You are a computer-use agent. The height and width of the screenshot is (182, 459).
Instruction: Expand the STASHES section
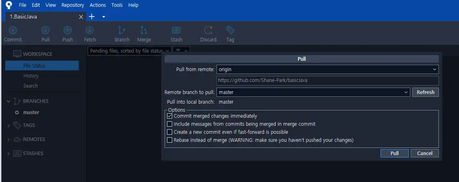(8, 153)
